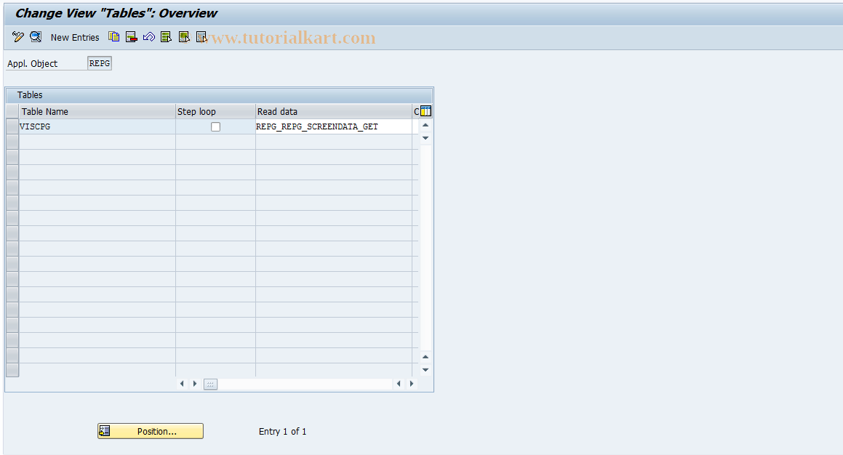Select the VISCPG row selector cell
Viewport: 843px width, 455px height.
coord(12,126)
